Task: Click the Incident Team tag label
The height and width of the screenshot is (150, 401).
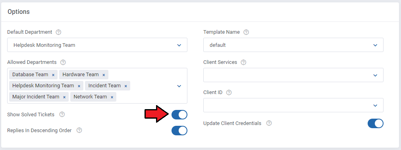Action: (104, 86)
